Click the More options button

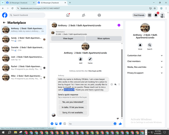(103, 38)
